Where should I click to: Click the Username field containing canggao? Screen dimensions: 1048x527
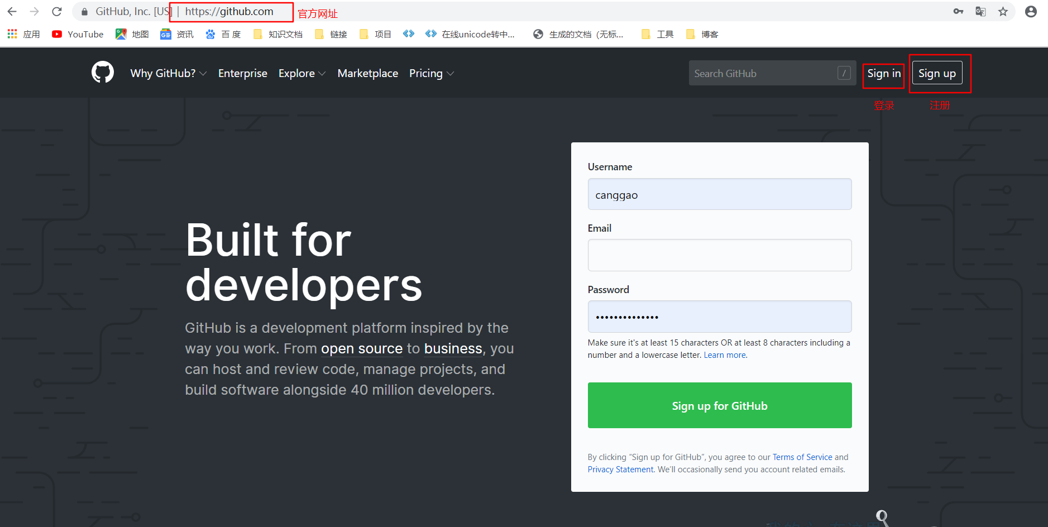(720, 194)
